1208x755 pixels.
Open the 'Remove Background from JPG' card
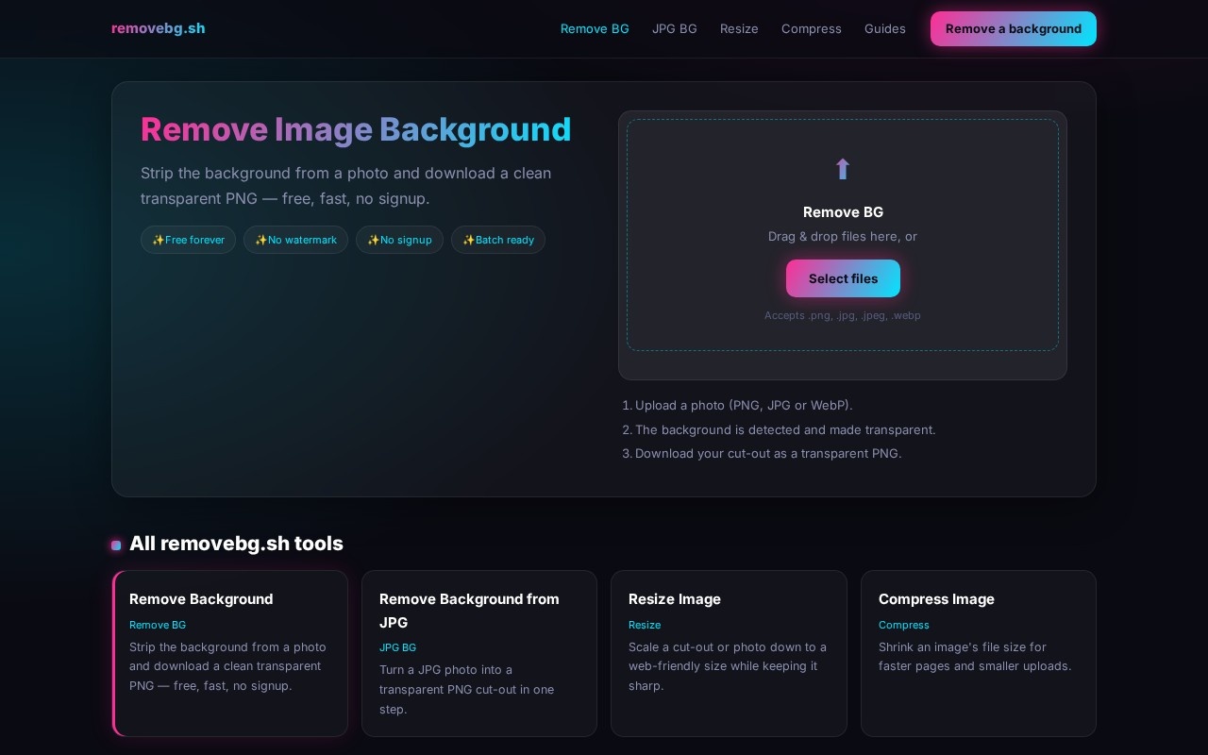(x=479, y=653)
